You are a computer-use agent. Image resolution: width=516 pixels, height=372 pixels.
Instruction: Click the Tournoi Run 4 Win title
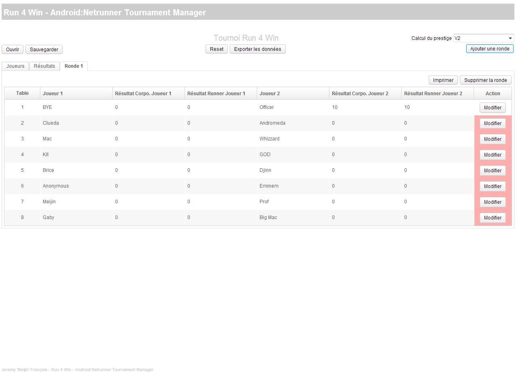point(245,38)
